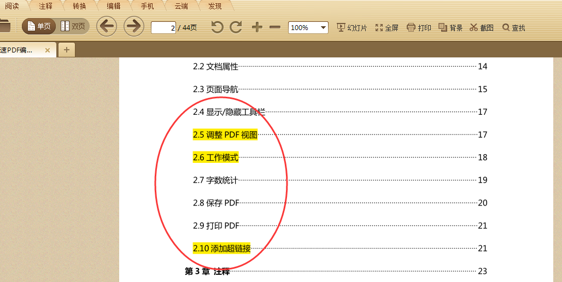This screenshot has width=562, height=282.
Task: Click page number 19 in contents
Action: pos(482,180)
